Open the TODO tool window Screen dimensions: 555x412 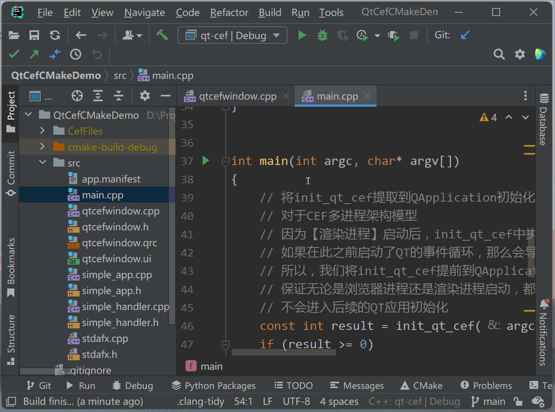point(294,386)
